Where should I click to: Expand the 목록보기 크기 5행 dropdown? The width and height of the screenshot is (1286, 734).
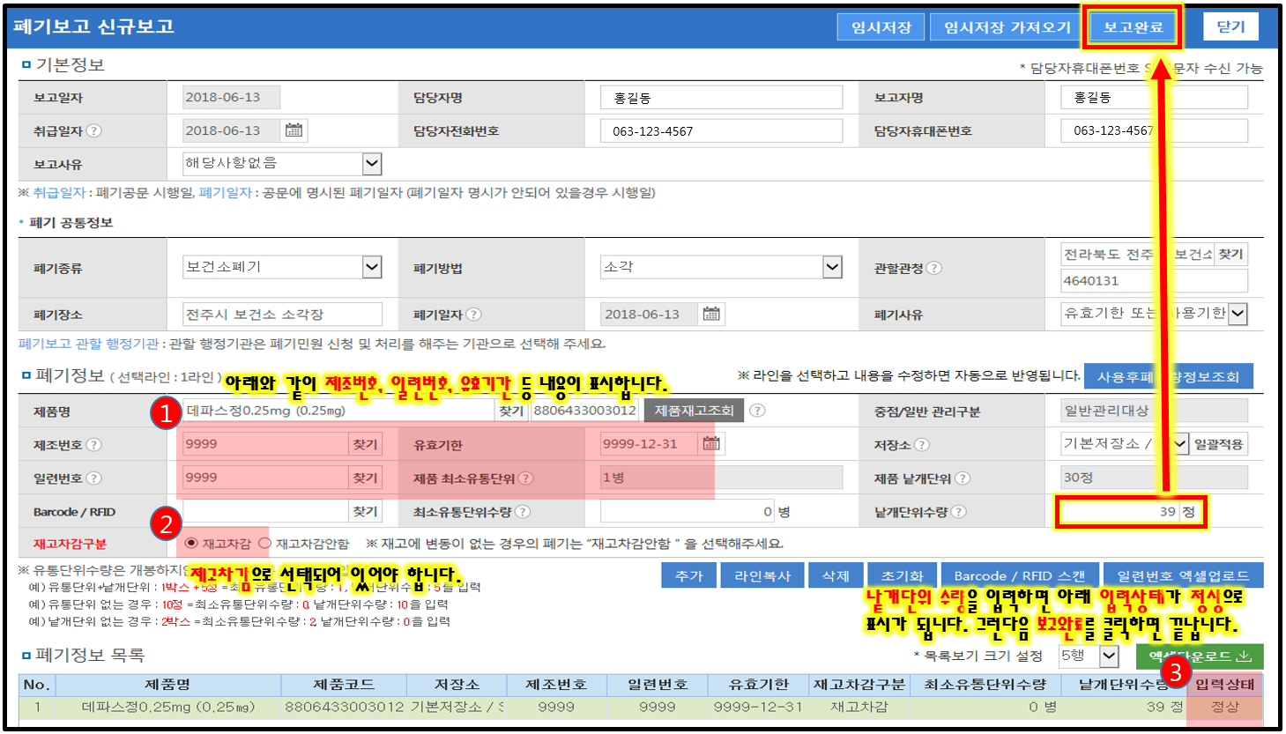pos(1109,656)
